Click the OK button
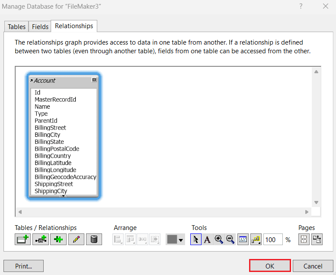Image resolution: width=336 pixels, height=275 pixels. 269,266
